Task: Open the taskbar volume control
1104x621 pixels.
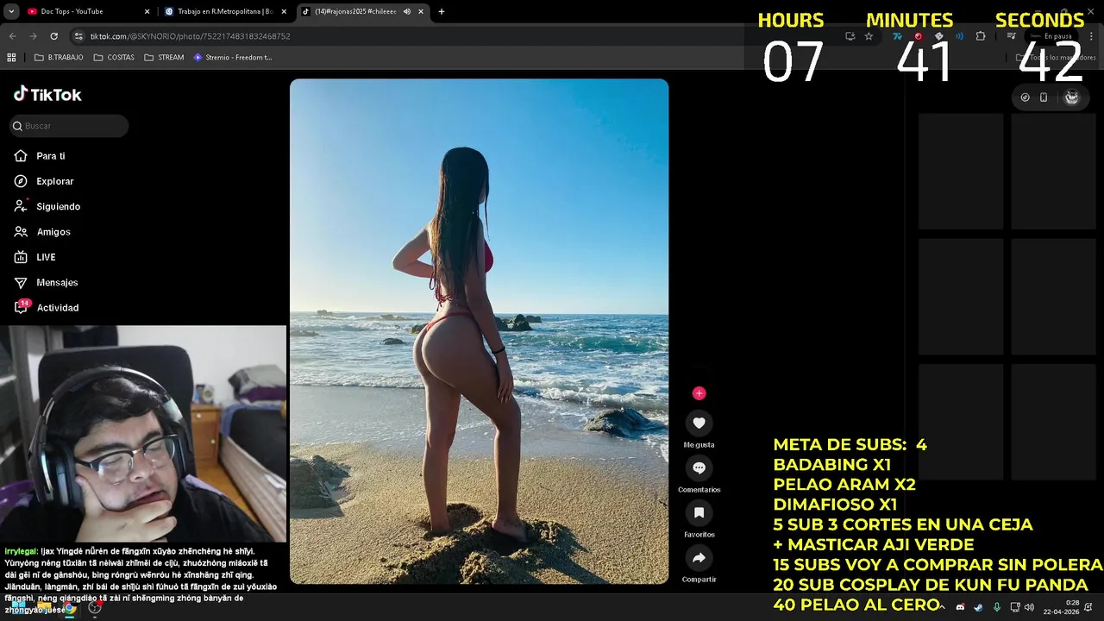Action: click(1029, 607)
